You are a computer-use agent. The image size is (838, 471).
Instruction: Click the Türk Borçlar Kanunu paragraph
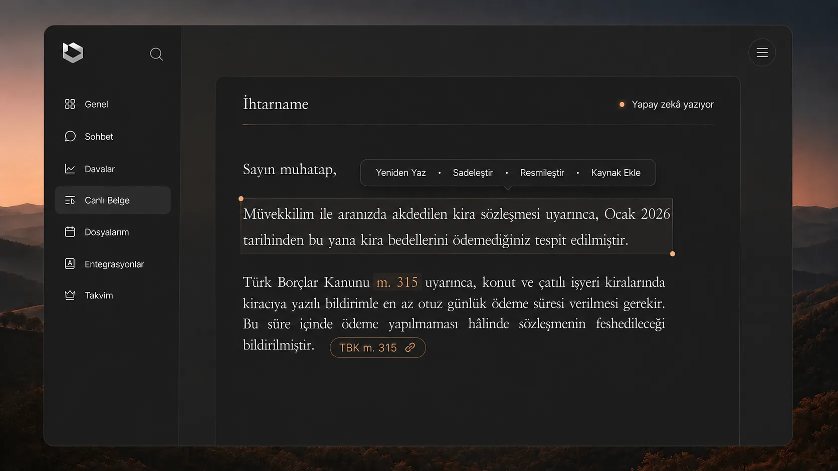[454, 313]
